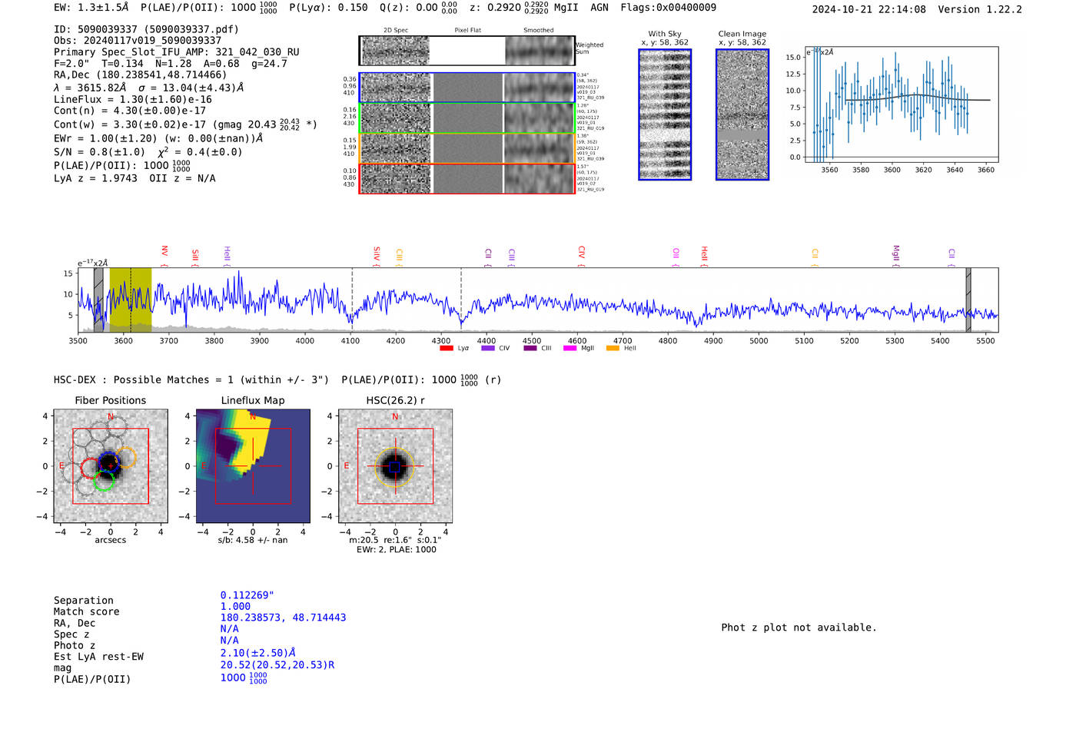Image resolution: width=1076 pixels, height=732 pixels.
Task: Click the green fiber circle in Fiber Positions
Action: (x=104, y=482)
